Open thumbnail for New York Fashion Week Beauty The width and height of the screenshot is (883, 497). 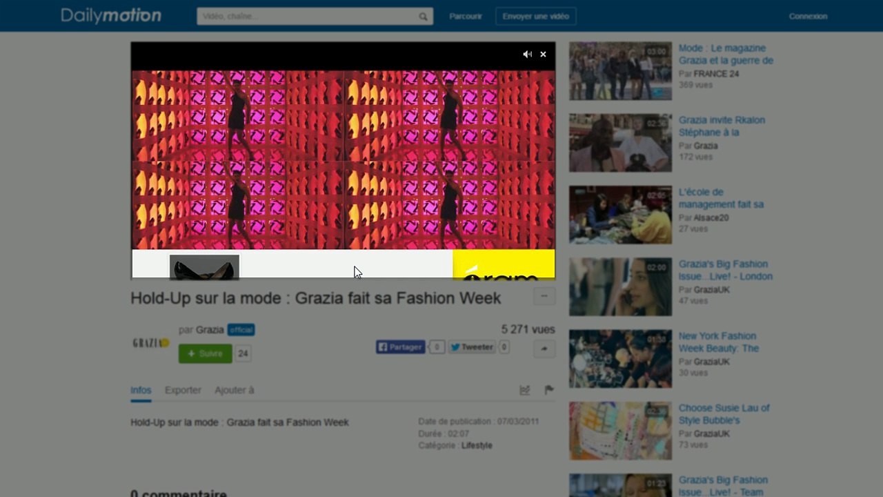click(620, 359)
